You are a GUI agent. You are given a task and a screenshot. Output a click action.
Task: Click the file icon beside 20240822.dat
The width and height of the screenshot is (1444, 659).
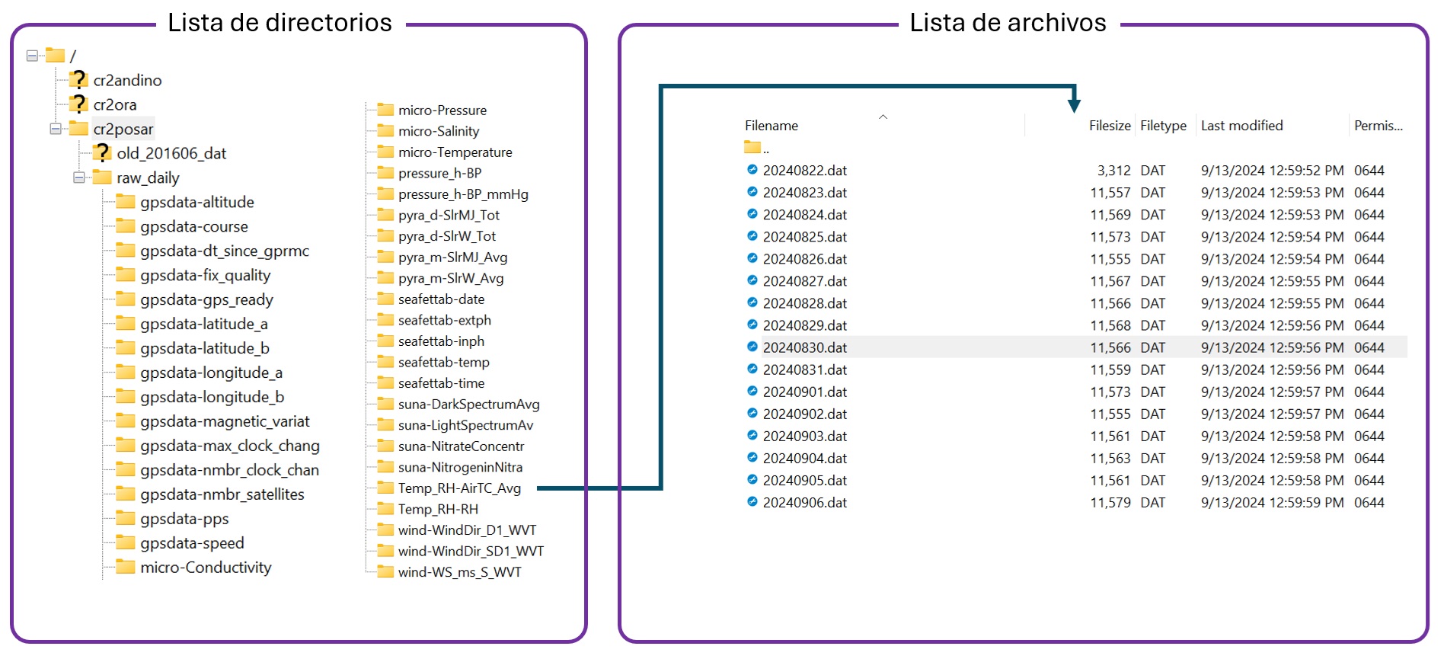point(752,170)
